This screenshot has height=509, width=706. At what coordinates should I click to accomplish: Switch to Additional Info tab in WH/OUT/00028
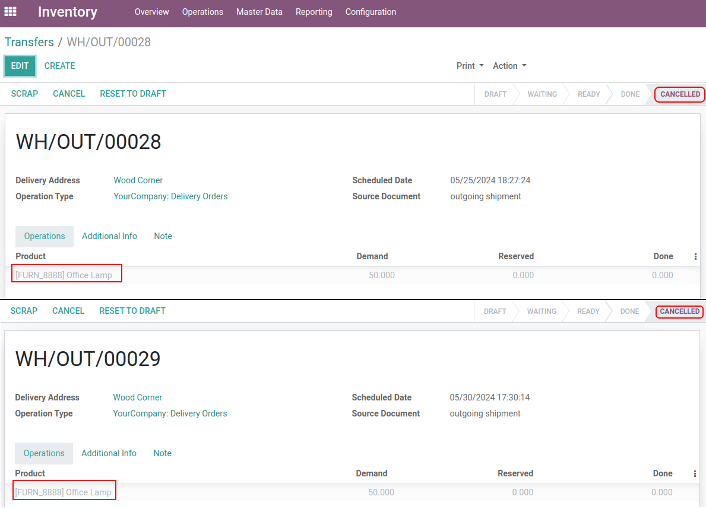tap(109, 236)
